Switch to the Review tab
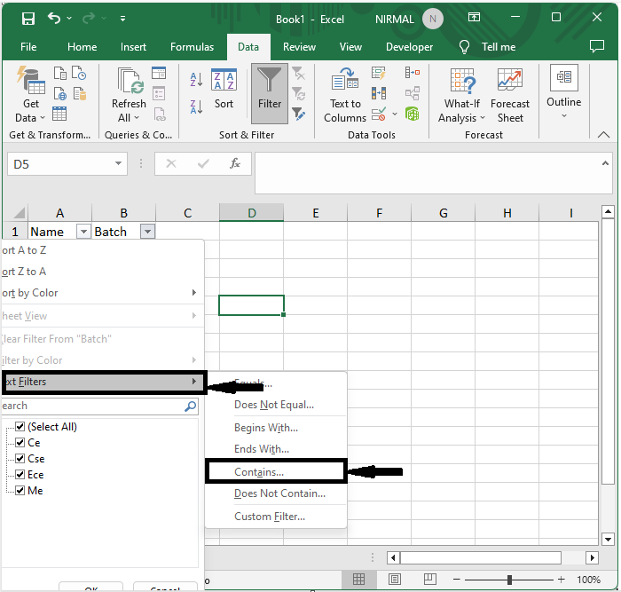This screenshot has width=621, height=592. (299, 47)
